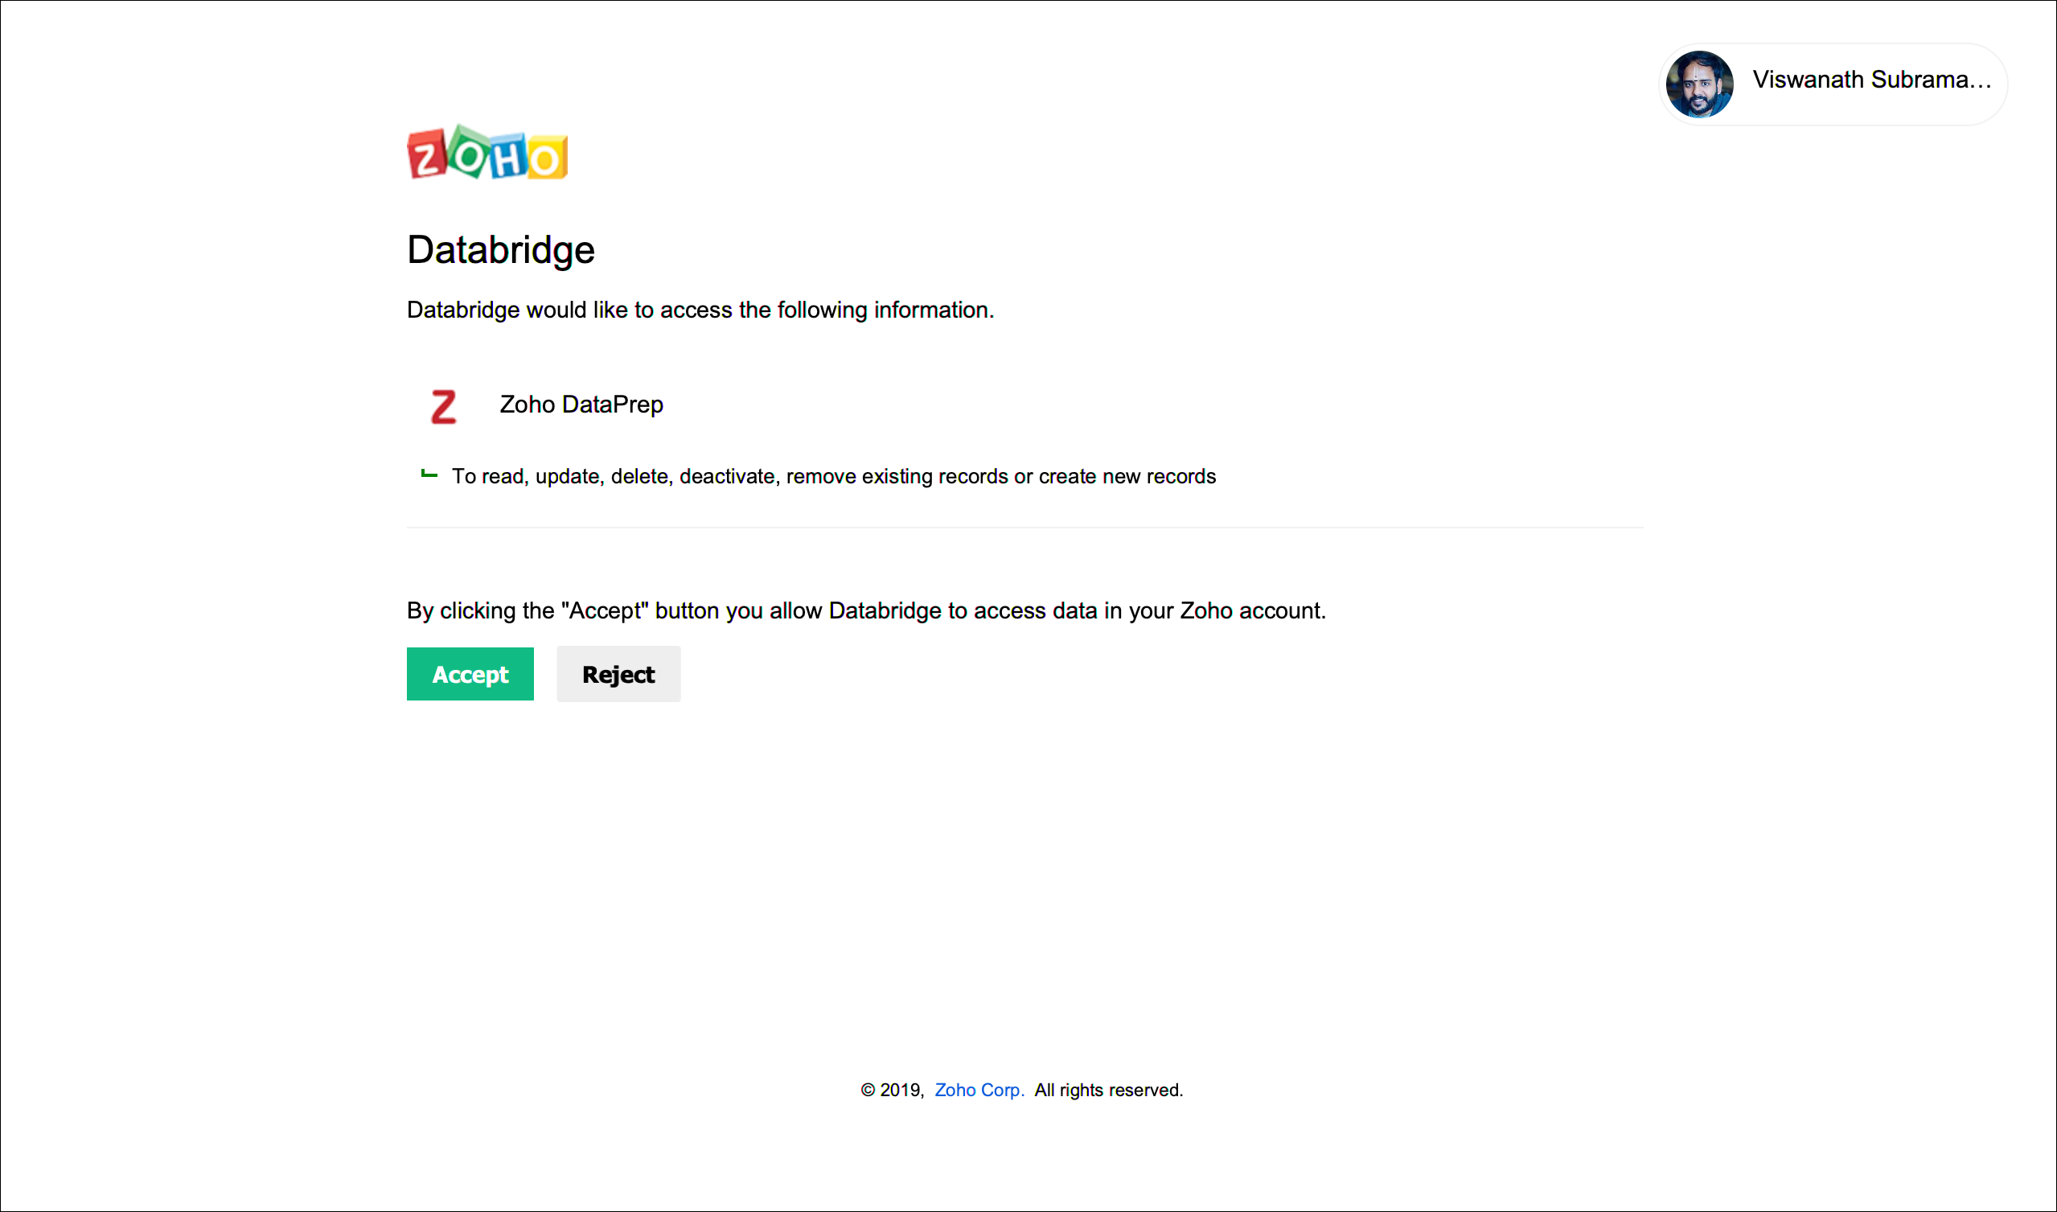Screen dimensions: 2057x1212
Task: Click the Databridge heading
Action: tap(500, 250)
